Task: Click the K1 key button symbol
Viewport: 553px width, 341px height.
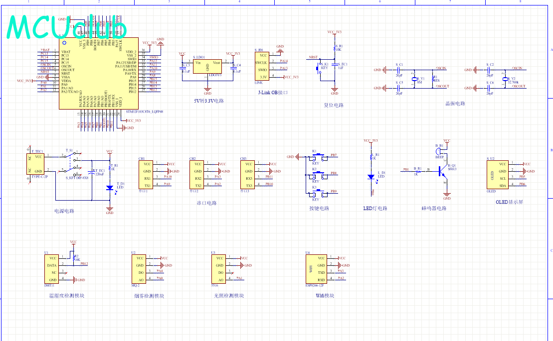Action: tap(316, 155)
